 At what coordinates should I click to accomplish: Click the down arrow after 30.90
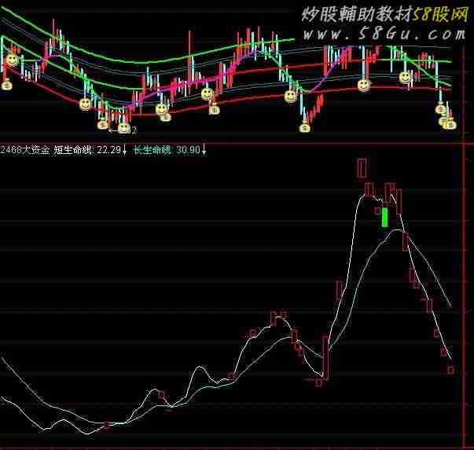pos(204,150)
